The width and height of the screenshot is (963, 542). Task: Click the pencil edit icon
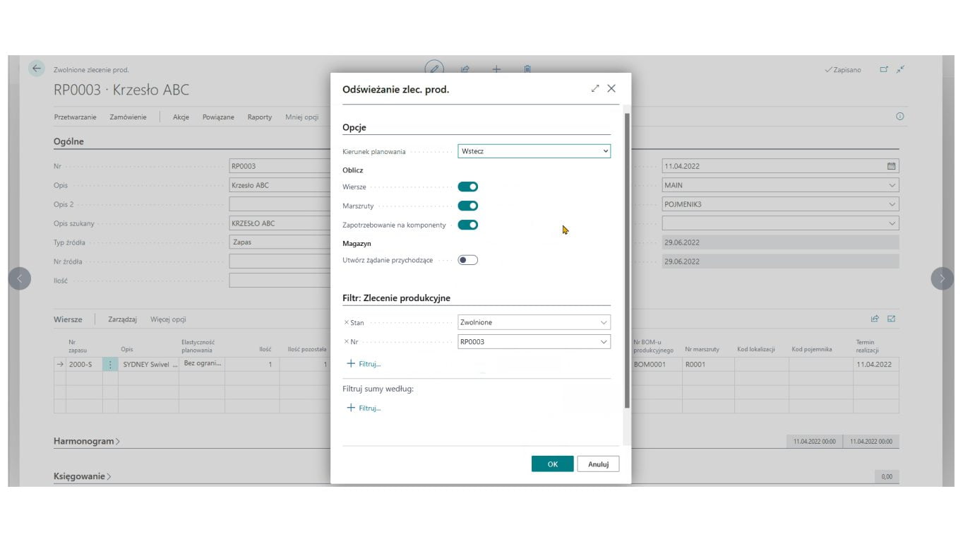click(434, 69)
